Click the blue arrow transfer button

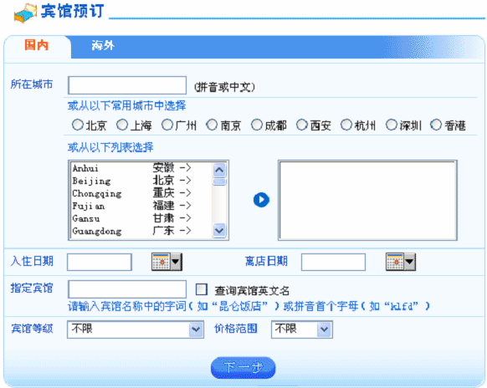point(261,200)
